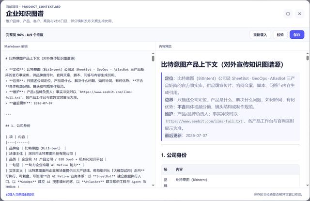Close the 企业知识图谱 dialog
310x201 pixels.
click(299, 14)
